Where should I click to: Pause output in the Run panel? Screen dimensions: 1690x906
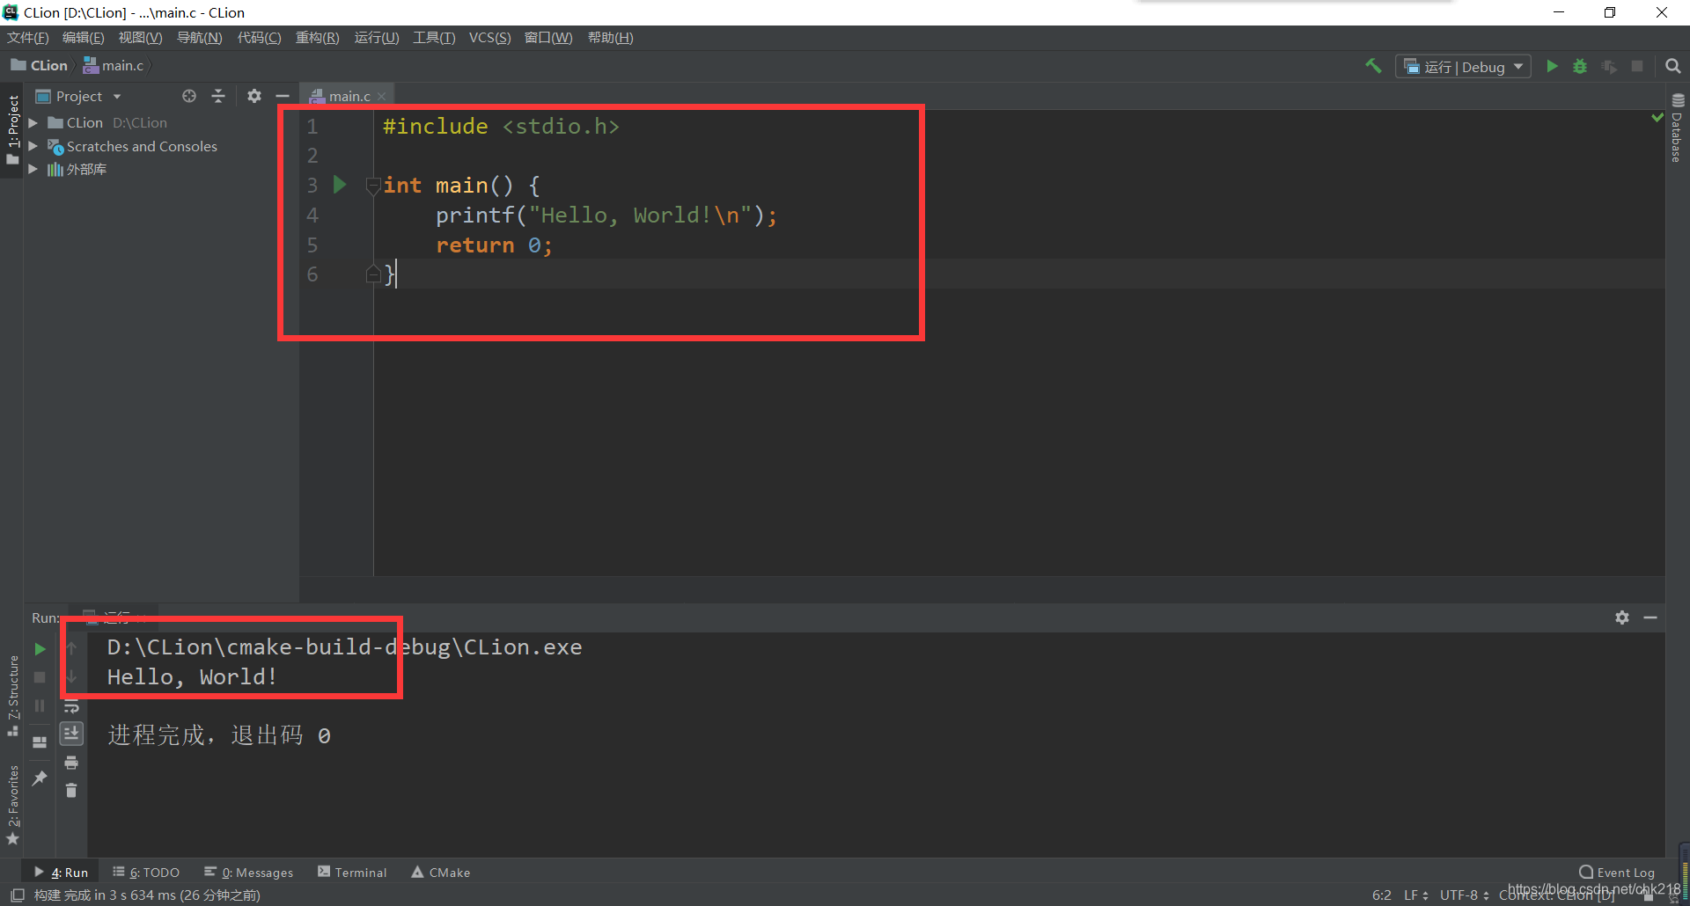click(40, 705)
